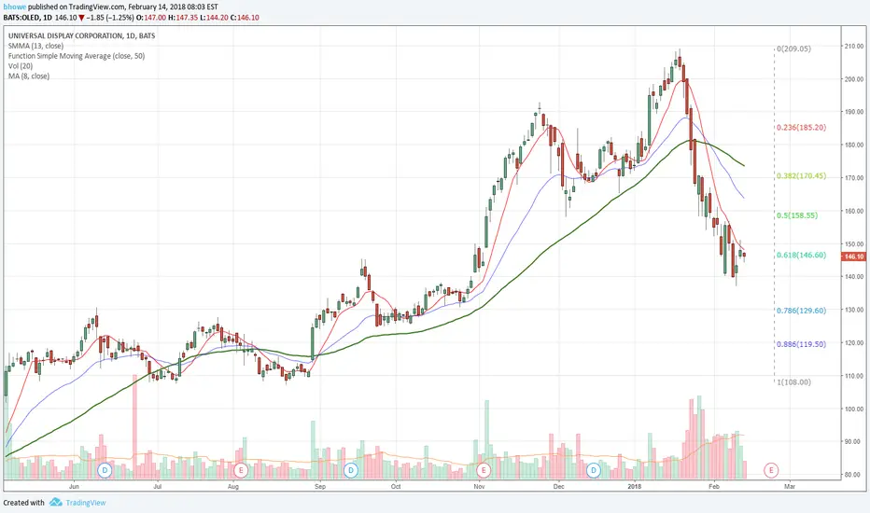Click the 0.786(129.60) Fibonacci level label
Image resolution: width=870 pixels, height=513 pixels.
pos(801,311)
